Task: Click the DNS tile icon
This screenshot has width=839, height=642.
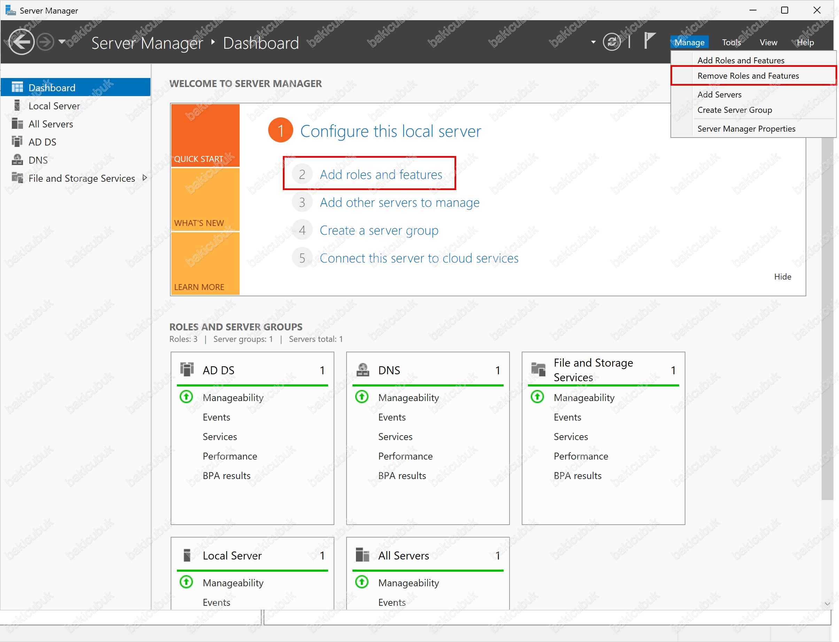Action: 362,369
